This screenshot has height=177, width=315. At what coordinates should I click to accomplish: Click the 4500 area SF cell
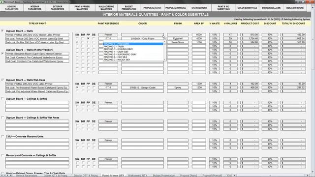pos(199,38)
